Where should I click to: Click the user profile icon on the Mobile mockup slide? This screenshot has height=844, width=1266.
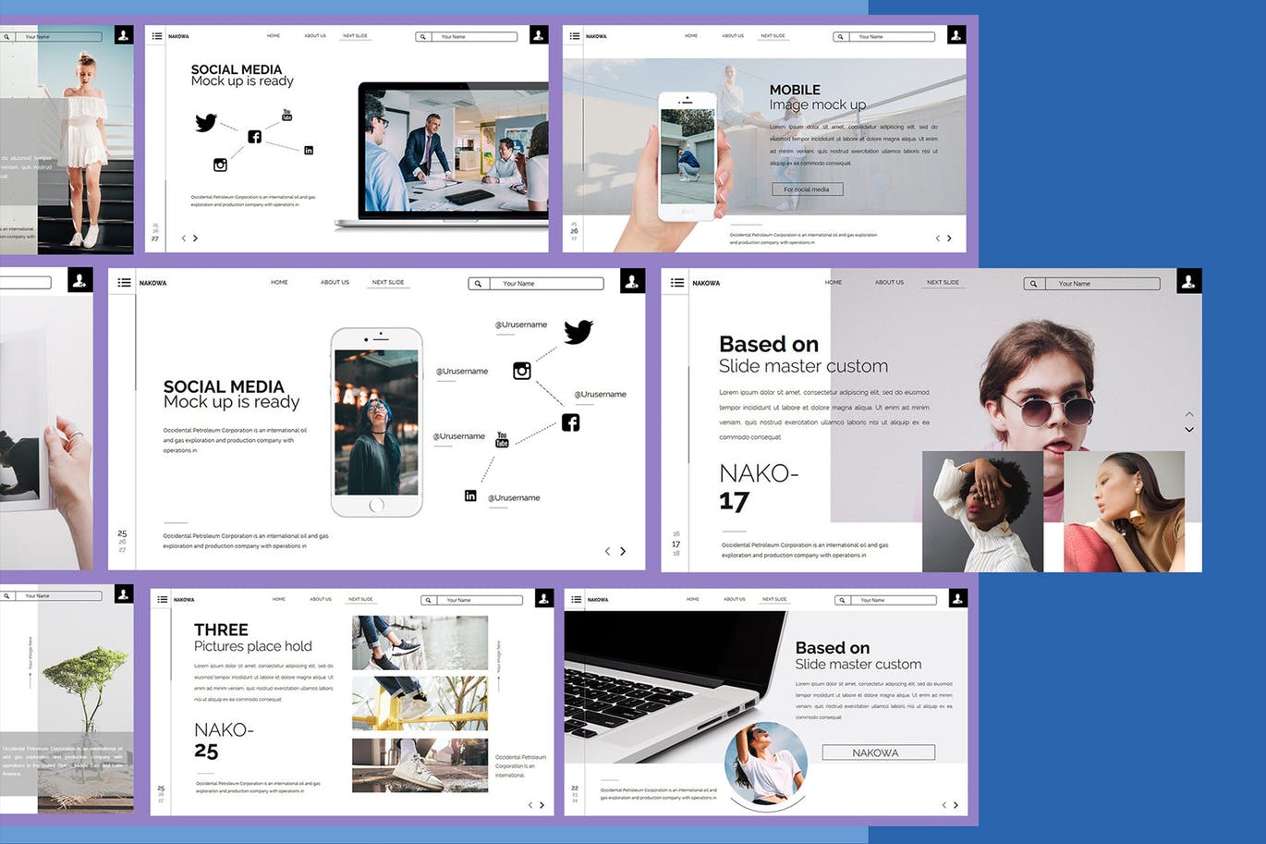pyautogui.click(x=956, y=35)
